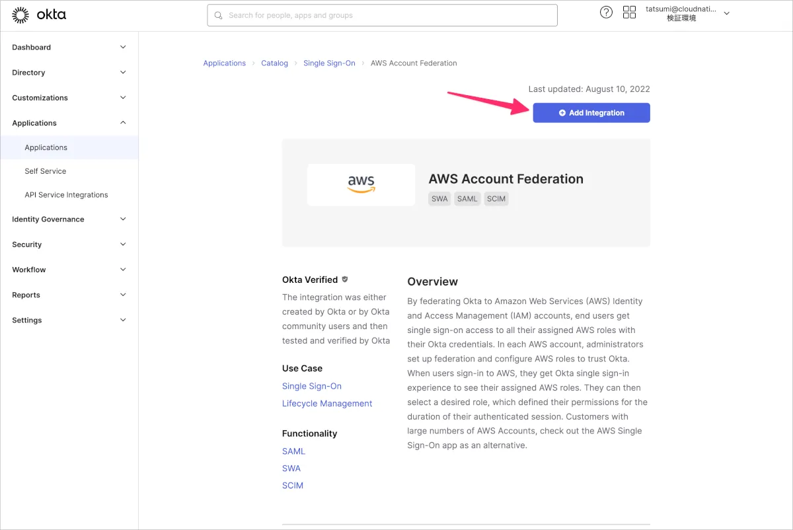Open the apps grid icon
Image resolution: width=793 pixels, height=530 pixels.
pos(629,13)
